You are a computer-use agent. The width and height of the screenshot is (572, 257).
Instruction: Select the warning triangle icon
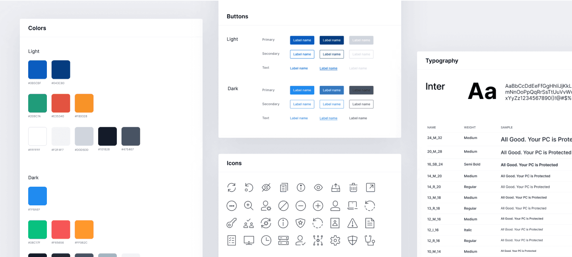click(353, 223)
